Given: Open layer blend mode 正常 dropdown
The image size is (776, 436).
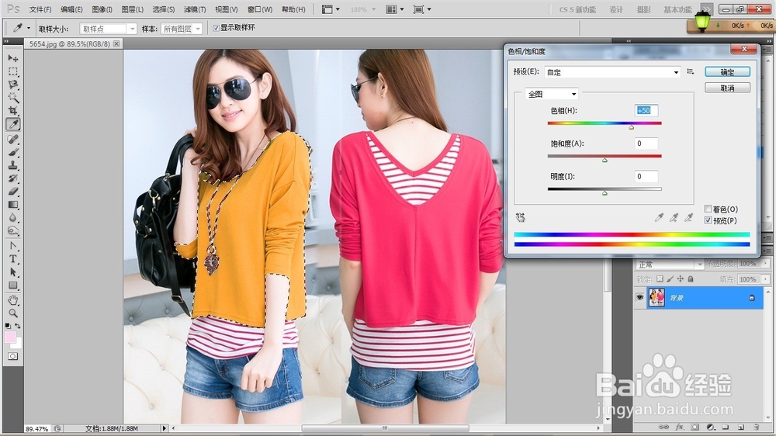Looking at the screenshot, I should click(x=670, y=265).
